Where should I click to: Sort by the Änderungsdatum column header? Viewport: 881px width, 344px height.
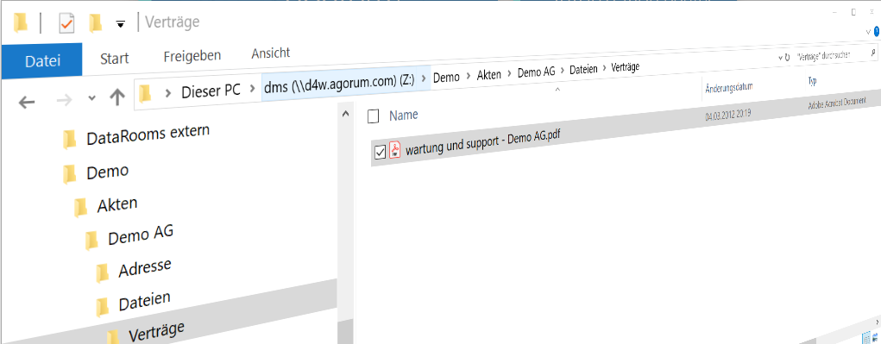pyautogui.click(x=729, y=87)
